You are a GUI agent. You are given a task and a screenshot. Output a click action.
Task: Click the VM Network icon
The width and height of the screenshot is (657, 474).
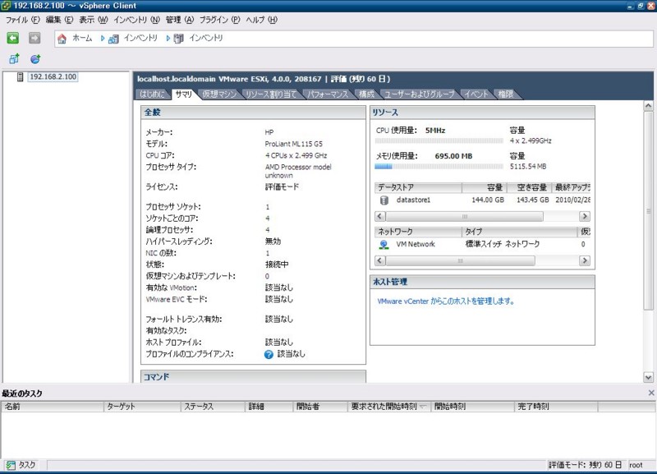tap(384, 244)
